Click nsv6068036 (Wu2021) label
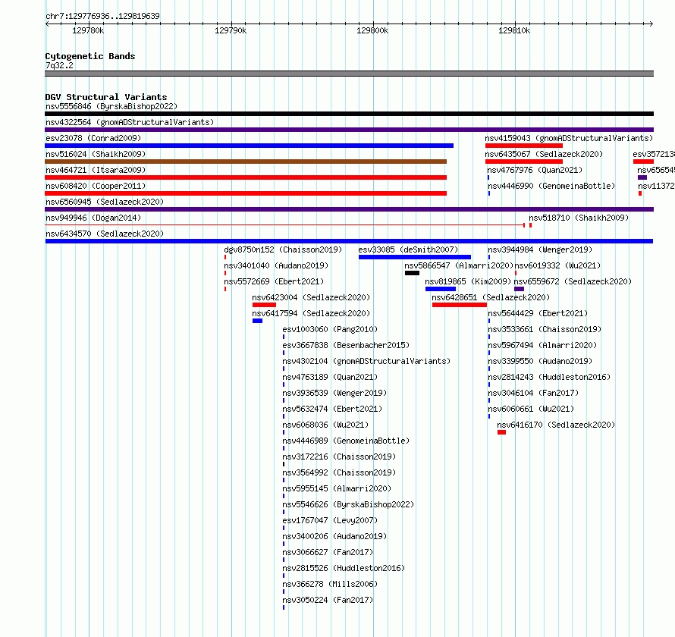This screenshot has height=637, width=675. (325, 425)
